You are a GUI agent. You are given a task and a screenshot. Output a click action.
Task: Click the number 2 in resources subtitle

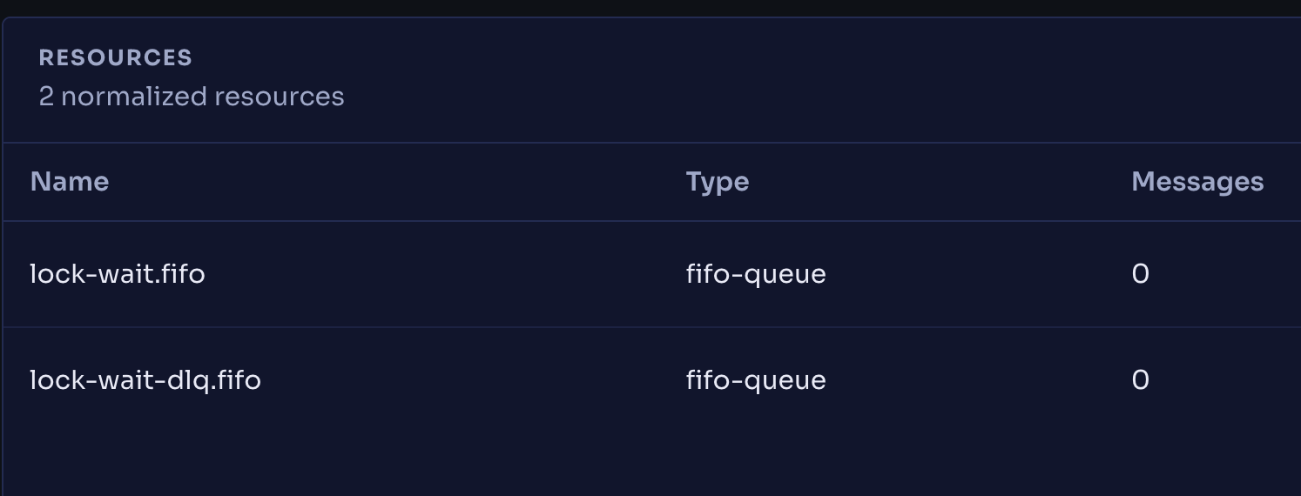click(x=46, y=96)
